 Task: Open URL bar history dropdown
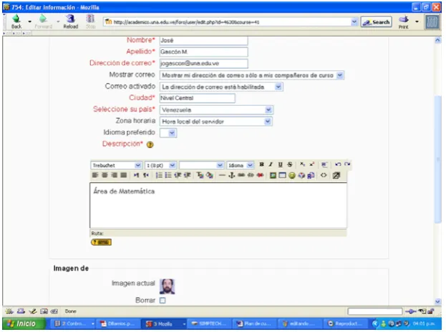coord(354,21)
